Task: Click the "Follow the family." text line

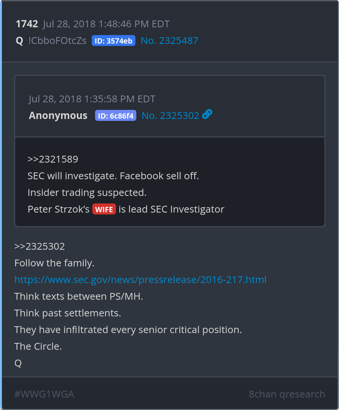Action: (x=54, y=263)
